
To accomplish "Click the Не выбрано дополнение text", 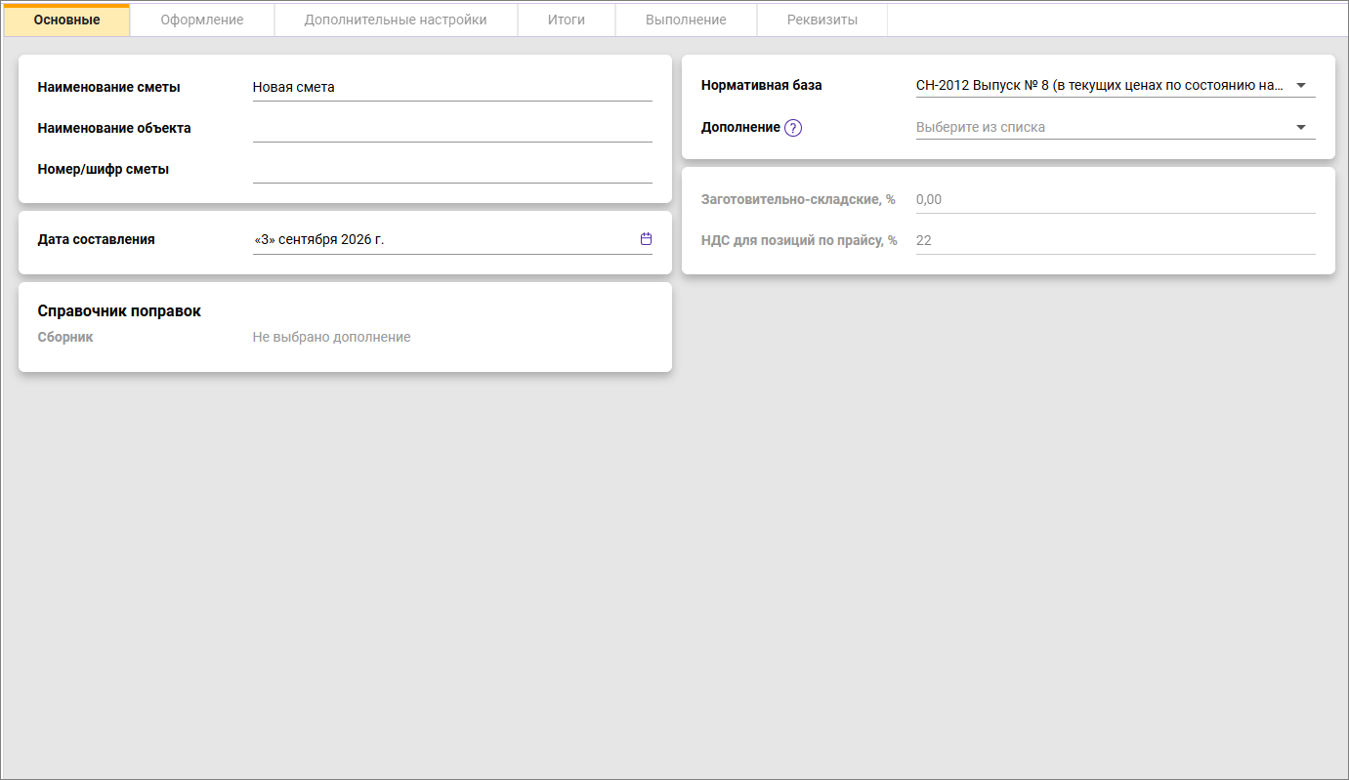I will pos(331,337).
